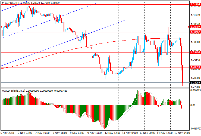Click the GBPUSD,H1 chart title
This screenshot has height=136, width=201.
click(12, 2)
